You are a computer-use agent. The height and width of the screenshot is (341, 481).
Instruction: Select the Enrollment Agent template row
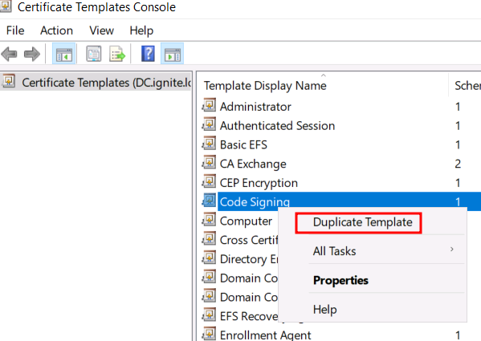point(340,335)
